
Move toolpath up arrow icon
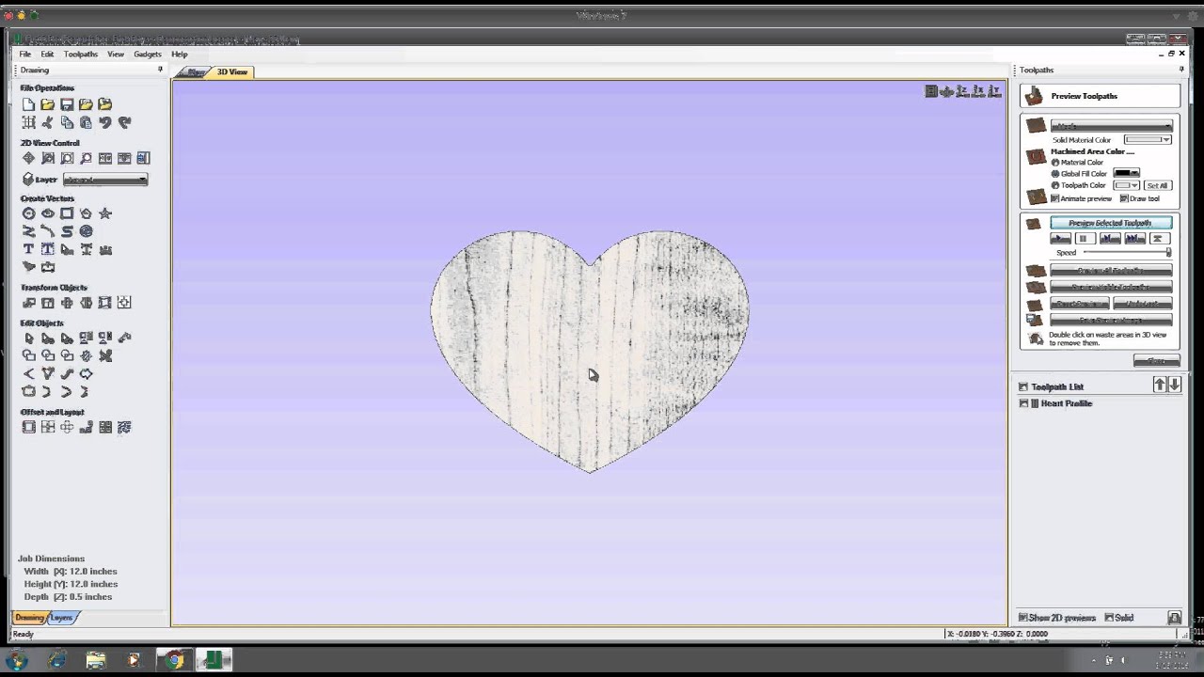pyautogui.click(x=1160, y=385)
